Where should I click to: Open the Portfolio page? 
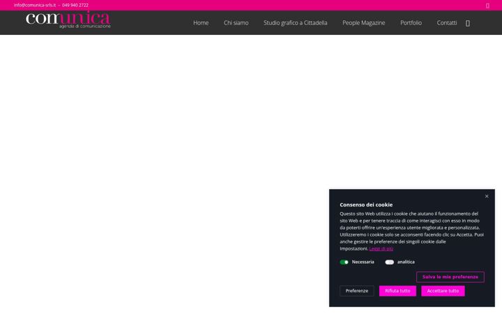(411, 23)
